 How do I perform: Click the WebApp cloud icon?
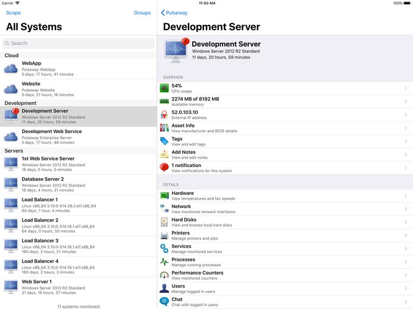(11, 69)
